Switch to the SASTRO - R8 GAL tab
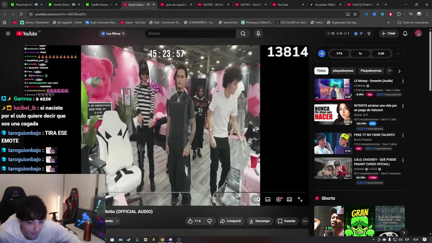The width and height of the screenshot is (432, 243). pos(214,5)
